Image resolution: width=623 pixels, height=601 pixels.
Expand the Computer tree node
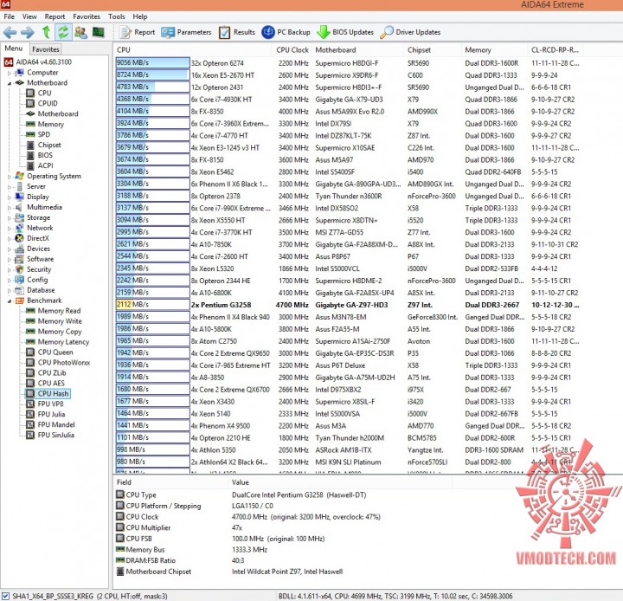[10, 74]
